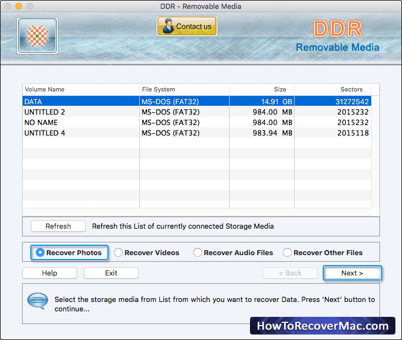Select the UNTITLED 4 volume

(197, 133)
